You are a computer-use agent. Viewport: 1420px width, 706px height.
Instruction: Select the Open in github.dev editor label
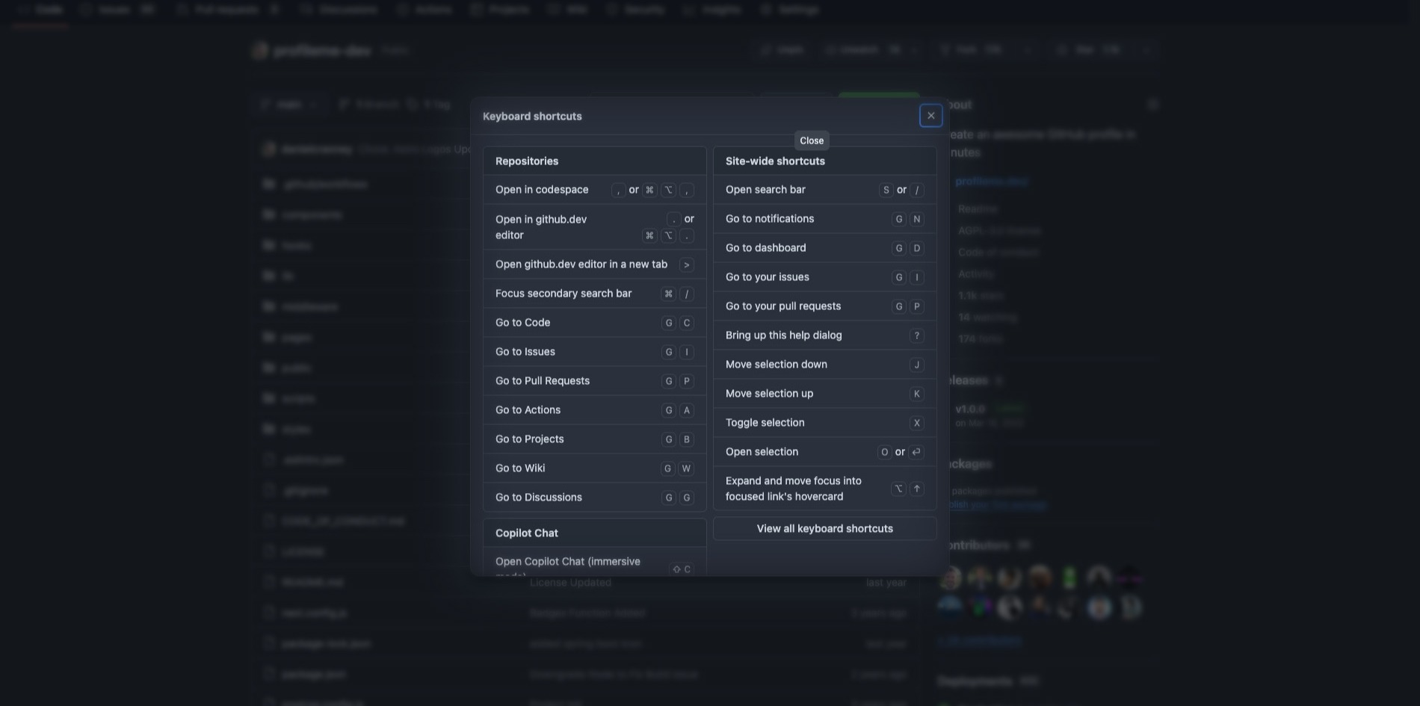coord(541,227)
